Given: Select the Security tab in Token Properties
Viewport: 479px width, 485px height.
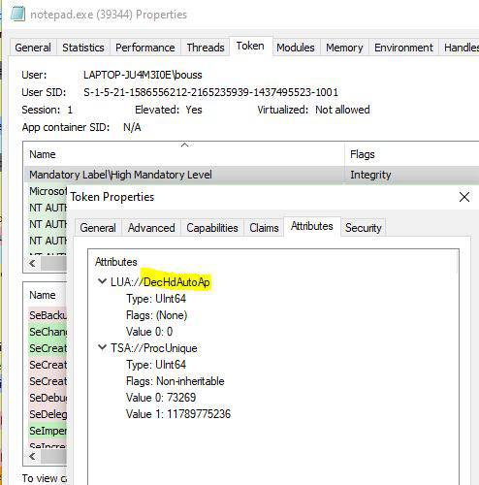Looking at the screenshot, I should (363, 228).
